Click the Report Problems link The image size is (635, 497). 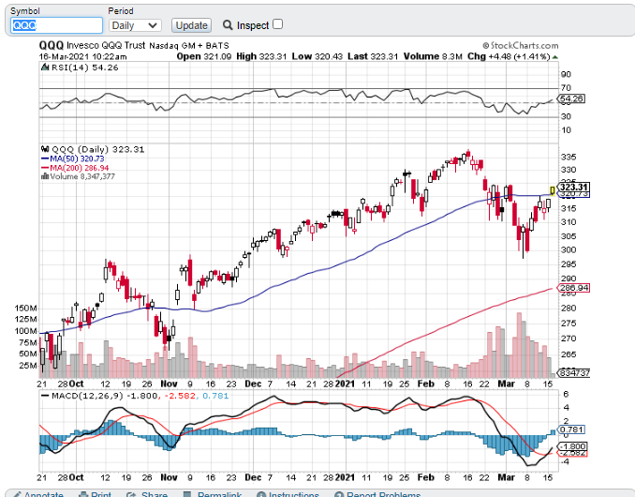377,494
